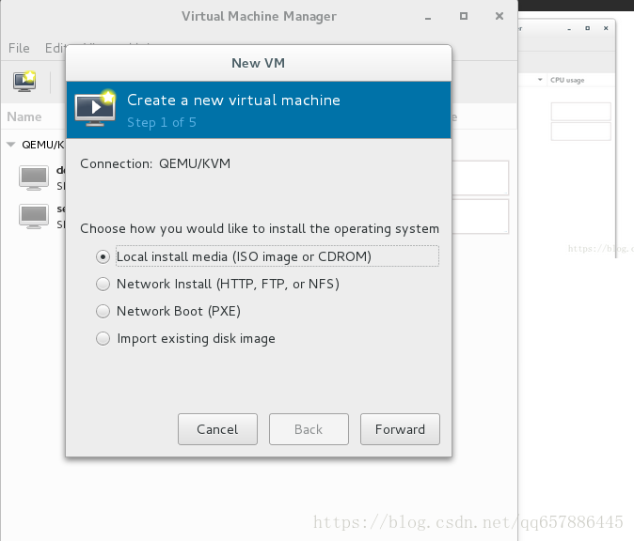Close the background window on the right
Screen dimensions: 634x541
tap(606, 28)
